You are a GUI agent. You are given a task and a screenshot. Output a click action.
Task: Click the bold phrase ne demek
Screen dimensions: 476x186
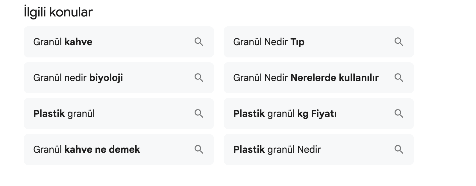click(x=117, y=150)
